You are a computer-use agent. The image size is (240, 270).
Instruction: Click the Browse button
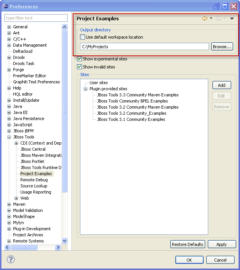point(222,47)
